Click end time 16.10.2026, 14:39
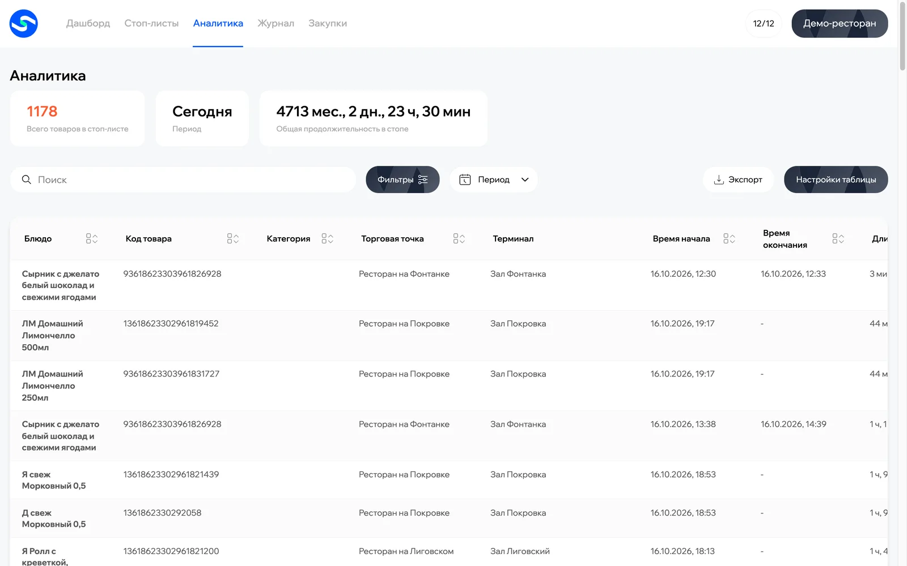This screenshot has height=566, width=907. 793,424
